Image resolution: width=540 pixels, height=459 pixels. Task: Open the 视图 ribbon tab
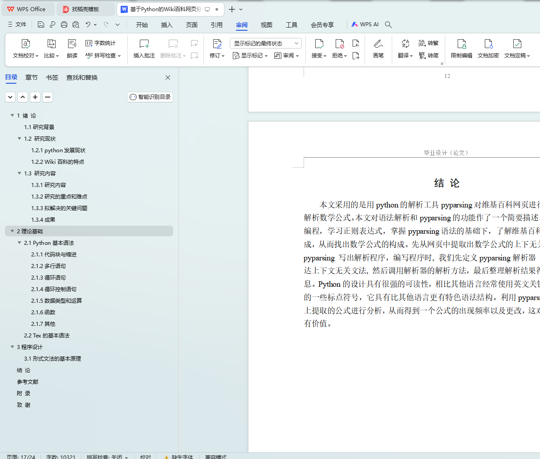[x=267, y=25]
